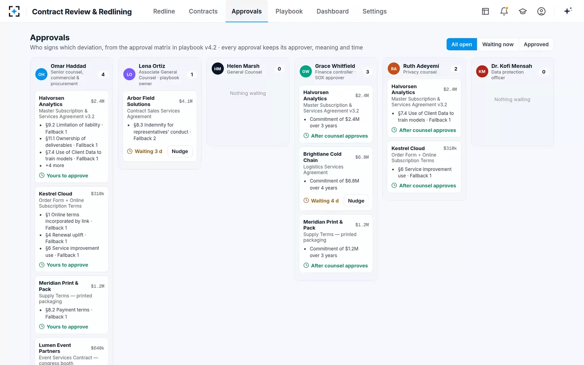The width and height of the screenshot is (584, 365).
Task: Click the clock icon beside Waiting 4 d
Action: click(x=306, y=200)
